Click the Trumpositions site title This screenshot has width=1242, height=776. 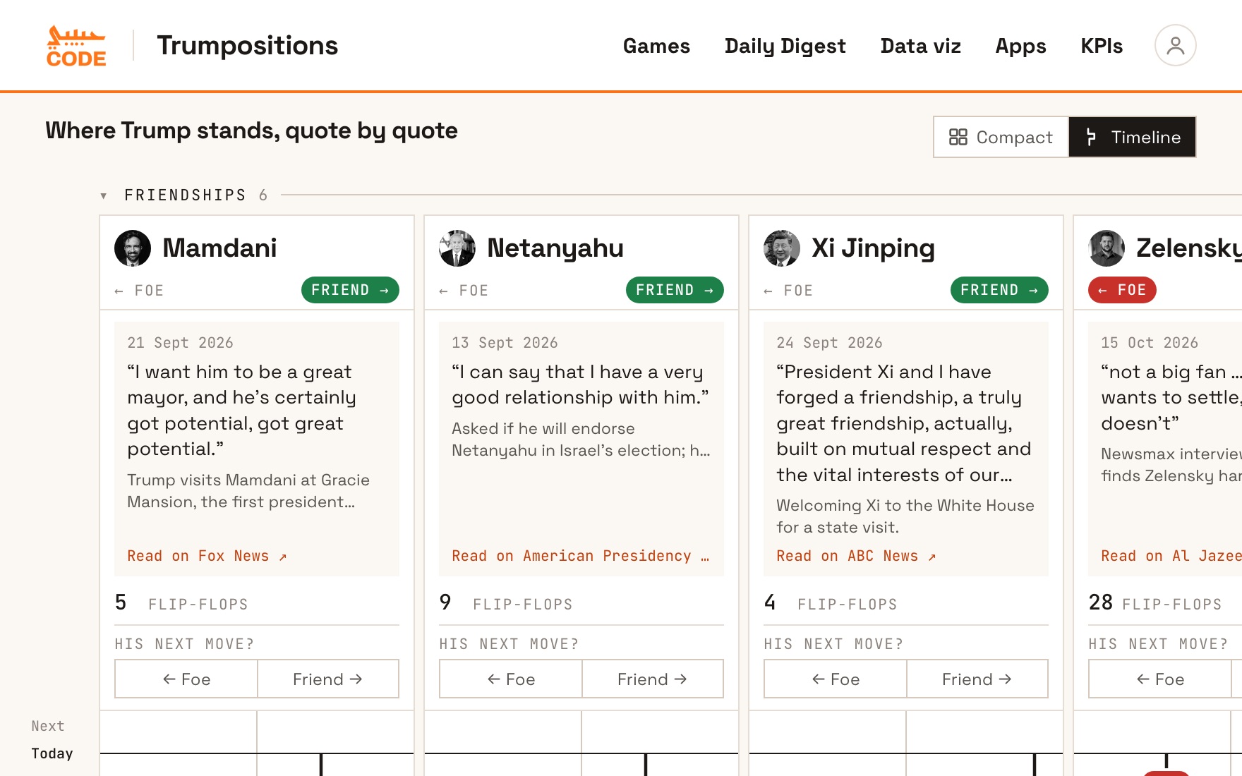(x=248, y=46)
